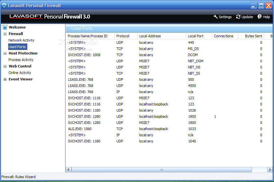The image size is (274, 182).
Task: Sort by Local Address column header
Action: click(x=162, y=36)
